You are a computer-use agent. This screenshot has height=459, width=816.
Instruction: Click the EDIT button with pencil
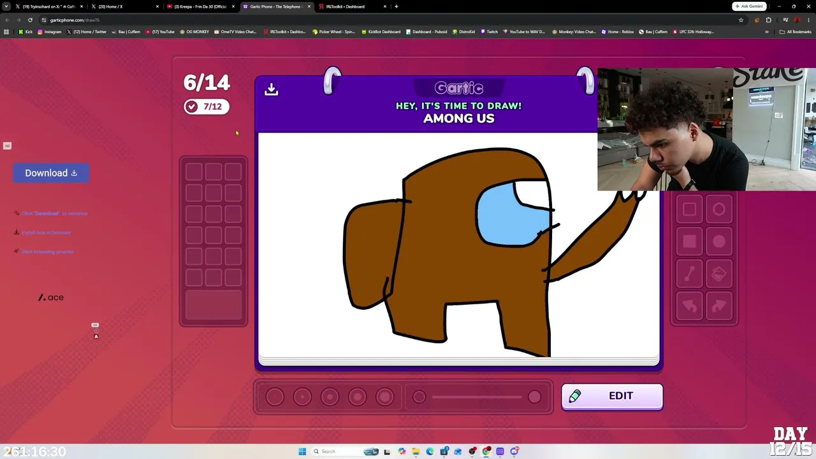612,397
